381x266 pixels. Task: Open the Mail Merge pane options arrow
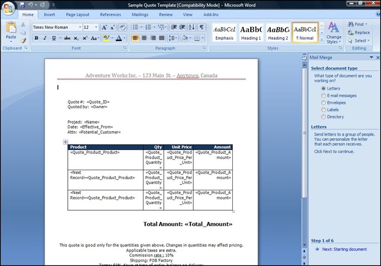(371, 58)
